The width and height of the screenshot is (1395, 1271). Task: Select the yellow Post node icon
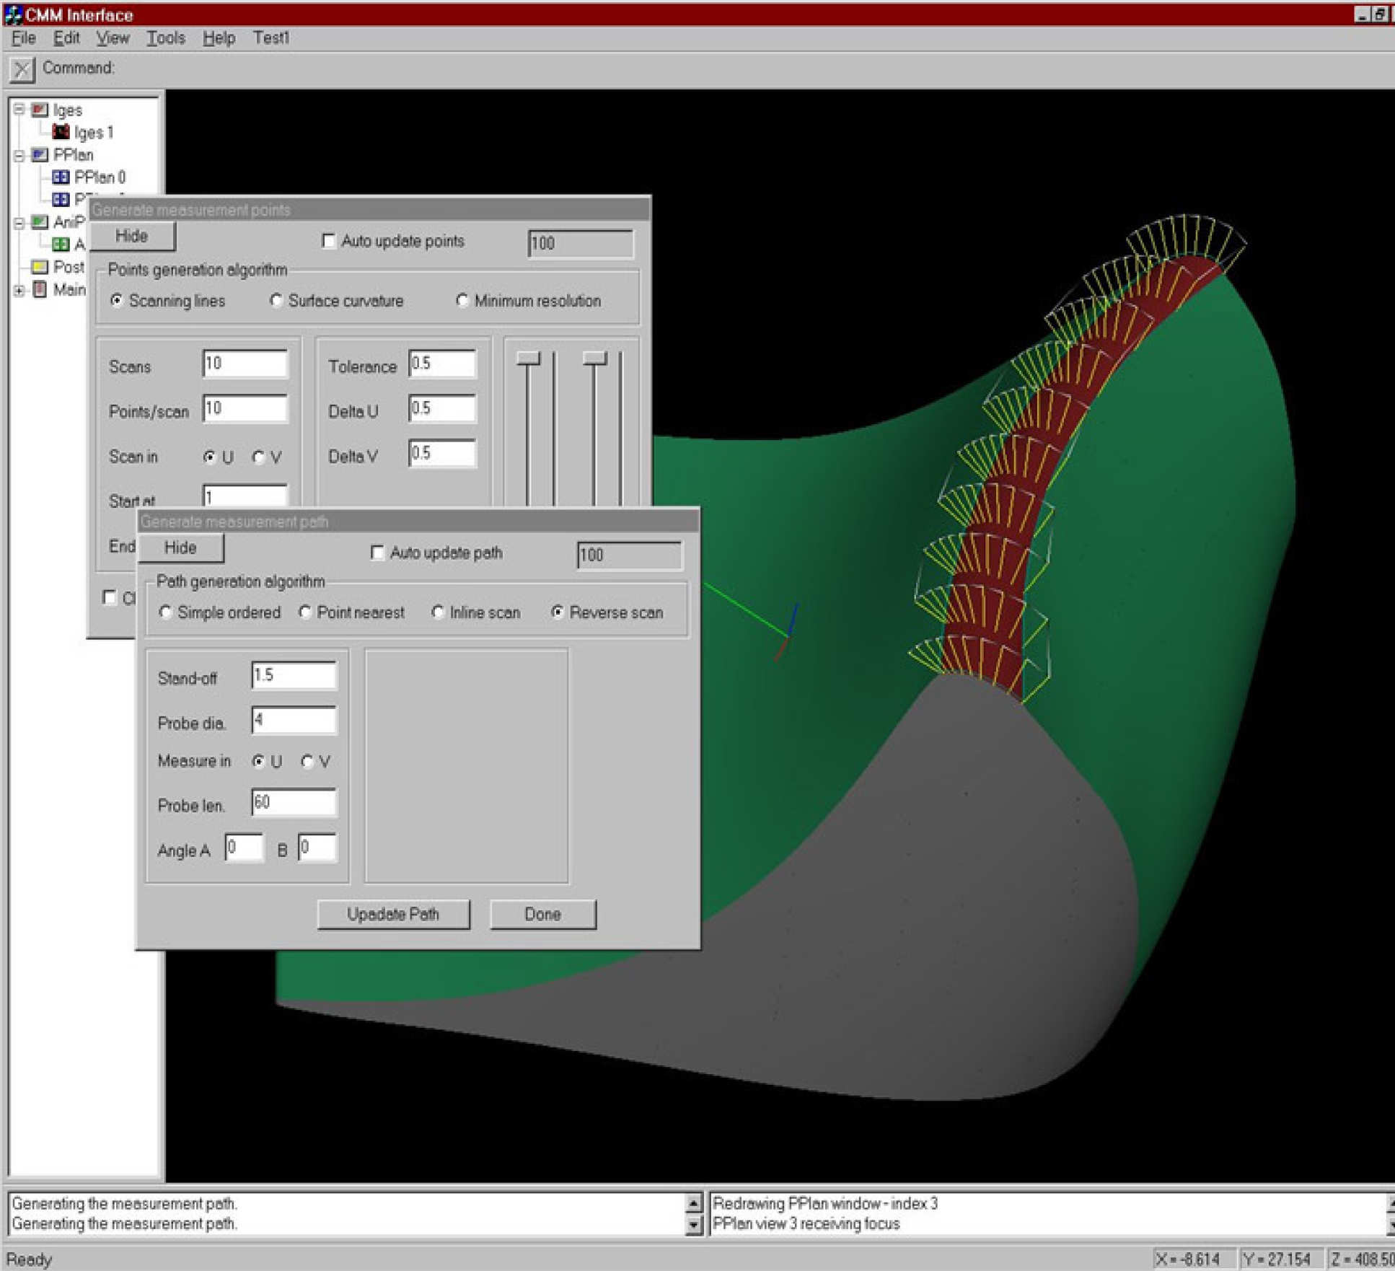coord(40,267)
